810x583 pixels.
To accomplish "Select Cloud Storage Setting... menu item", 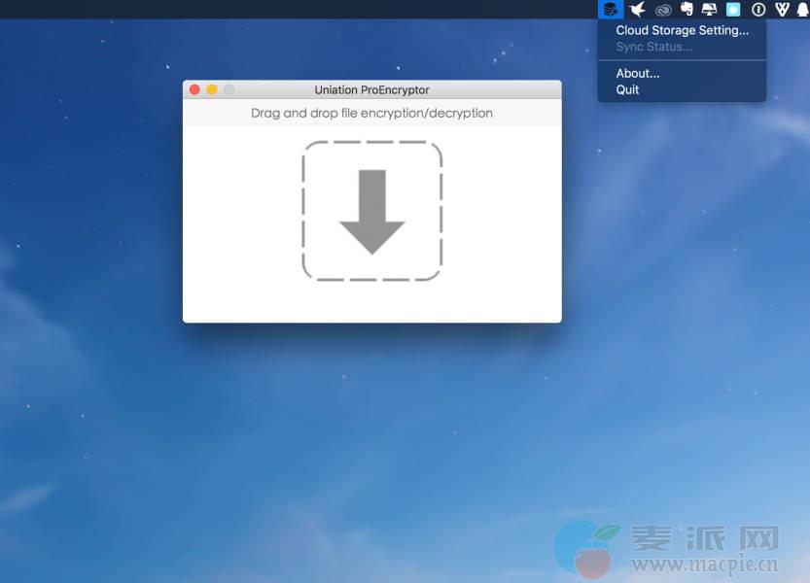I will click(x=682, y=31).
